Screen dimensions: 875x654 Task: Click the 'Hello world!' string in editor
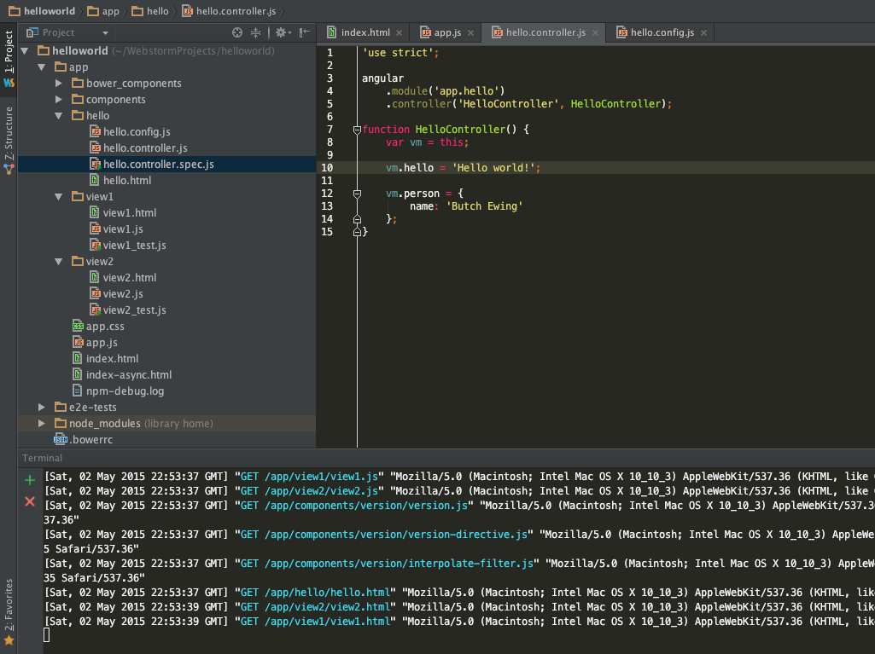point(493,168)
